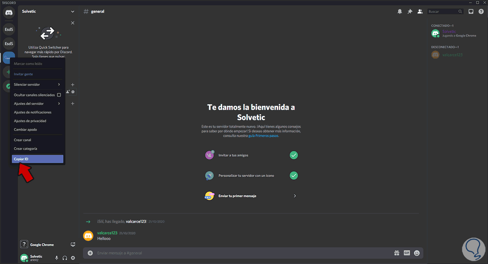Select the first EsdS server icon
This screenshot has width=488, height=264.
pos(9,29)
